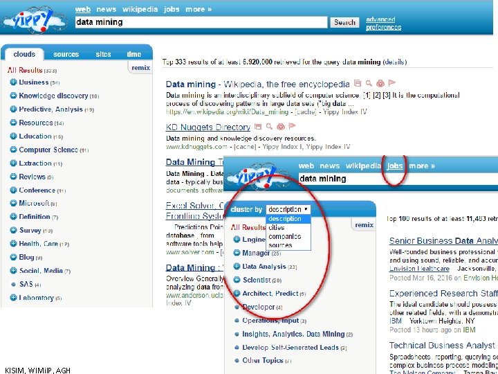The height and width of the screenshot is (374, 498).
Task: Expand the Health, Care cluster
Action: (x=13, y=244)
